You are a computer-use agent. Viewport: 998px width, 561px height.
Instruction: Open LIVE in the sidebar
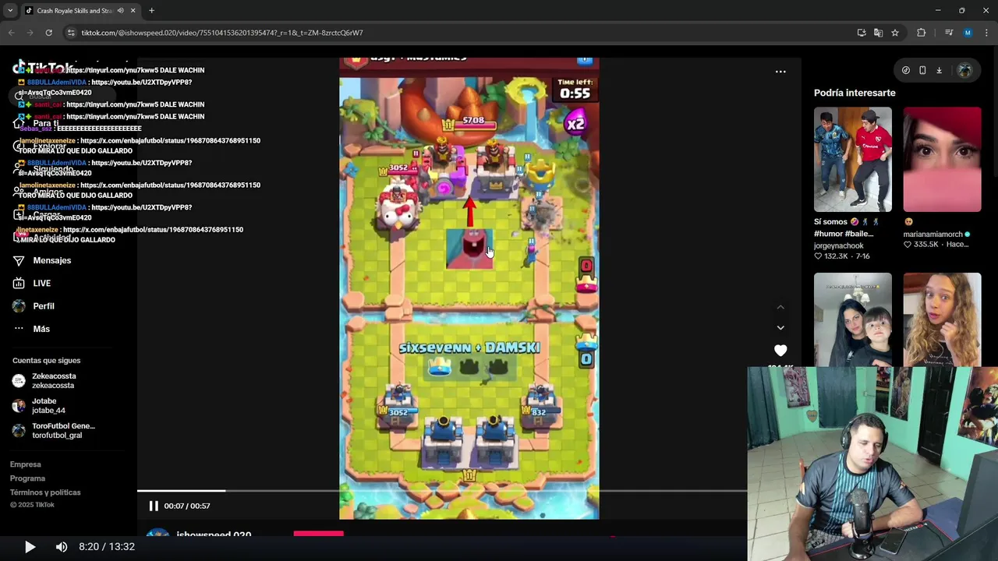(x=42, y=284)
